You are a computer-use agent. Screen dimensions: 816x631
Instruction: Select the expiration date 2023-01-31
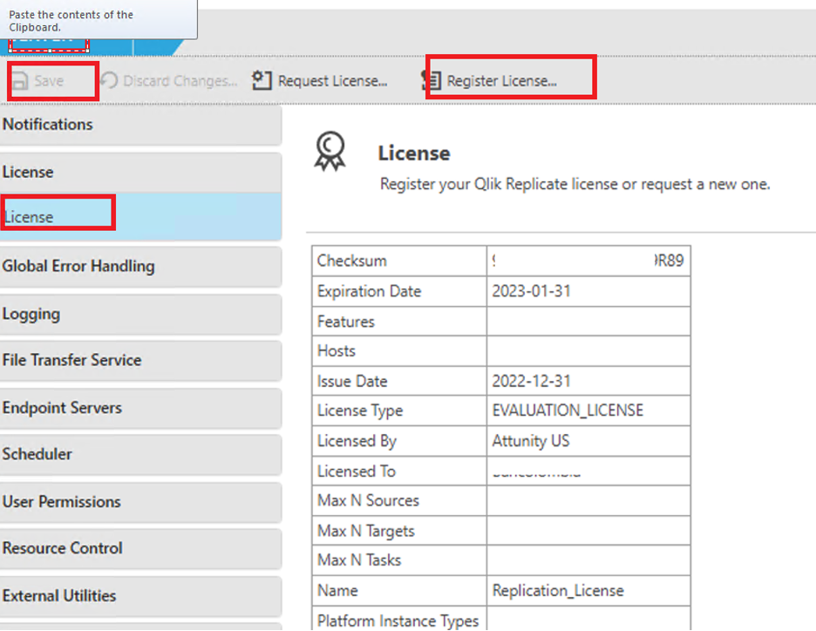[x=531, y=291]
